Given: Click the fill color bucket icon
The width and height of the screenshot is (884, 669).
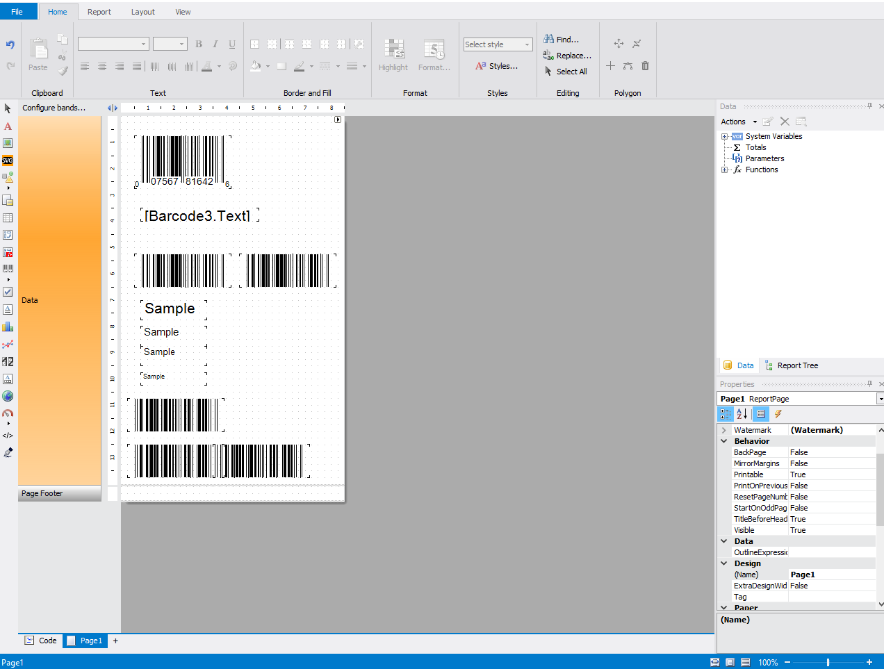Looking at the screenshot, I should coord(256,66).
